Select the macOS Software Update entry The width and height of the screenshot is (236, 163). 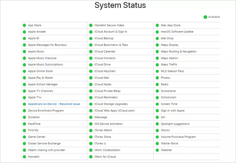pos(177,32)
